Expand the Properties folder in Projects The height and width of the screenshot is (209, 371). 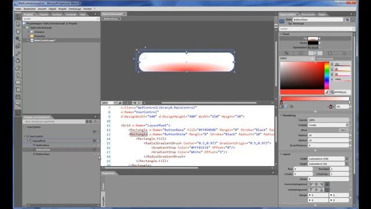pyautogui.click(x=28, y=36)
